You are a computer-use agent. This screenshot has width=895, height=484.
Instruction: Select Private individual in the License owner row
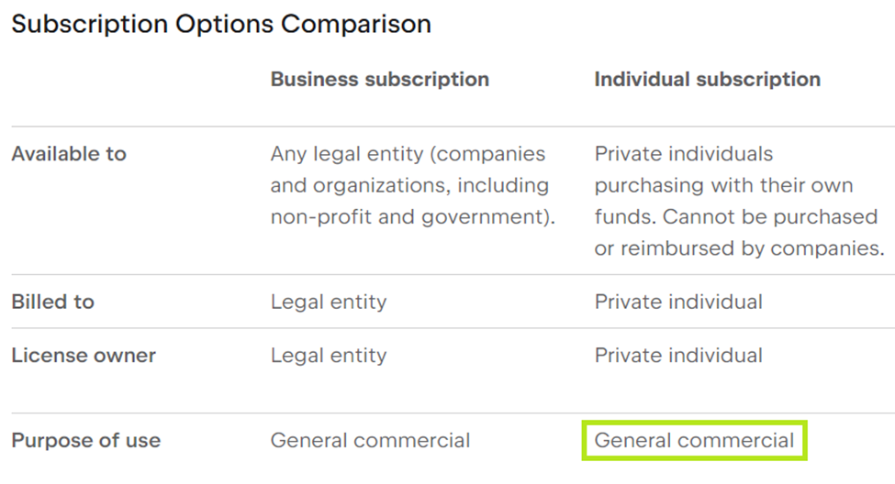[677, 356]
